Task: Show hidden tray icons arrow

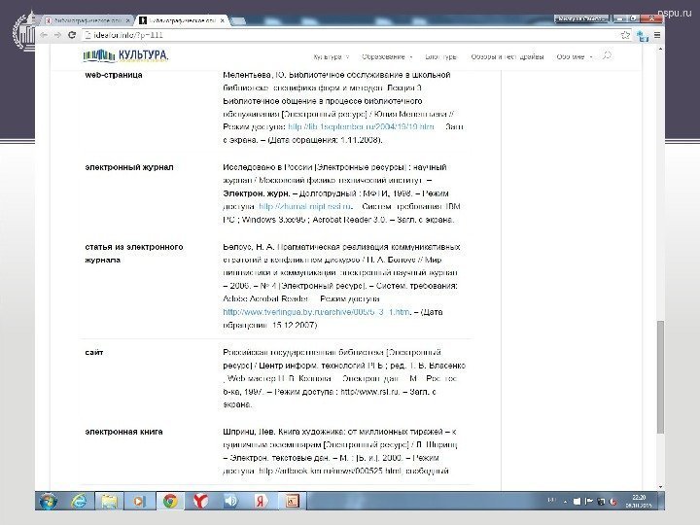Action: pyautogui.click(x=565, y=502)
